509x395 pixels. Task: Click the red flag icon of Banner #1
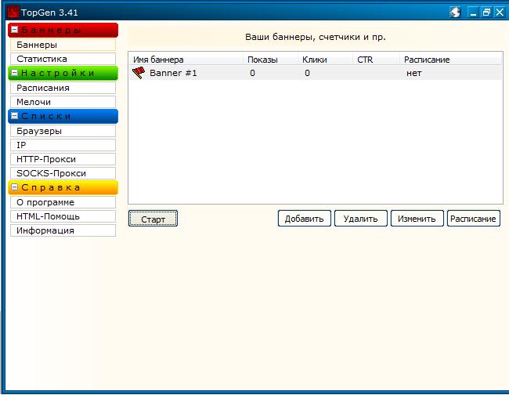[139, 73]
